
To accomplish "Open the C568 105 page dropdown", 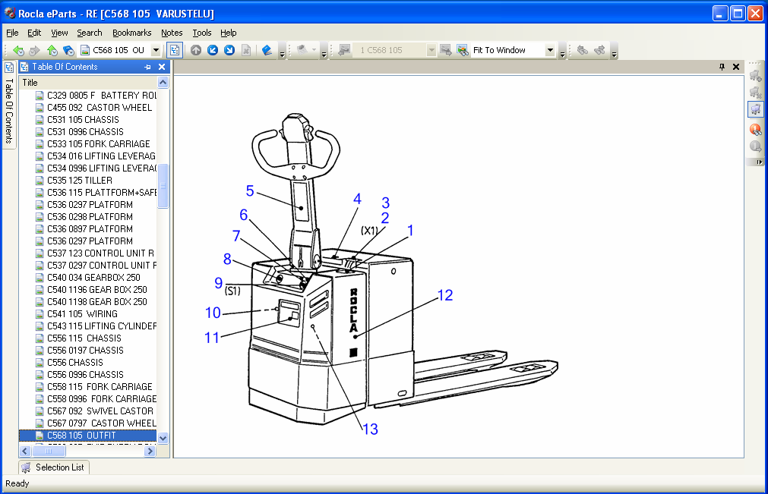I will click(156, 50).
